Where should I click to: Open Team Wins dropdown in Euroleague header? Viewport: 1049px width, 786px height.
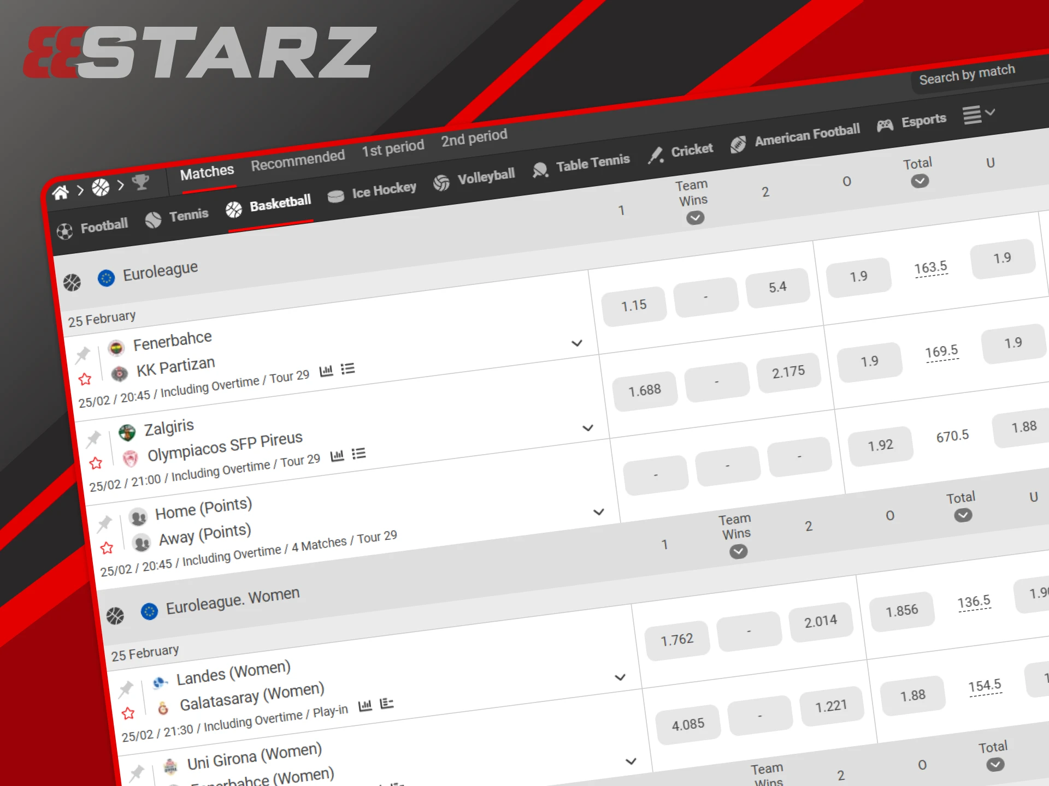(695, 218)
